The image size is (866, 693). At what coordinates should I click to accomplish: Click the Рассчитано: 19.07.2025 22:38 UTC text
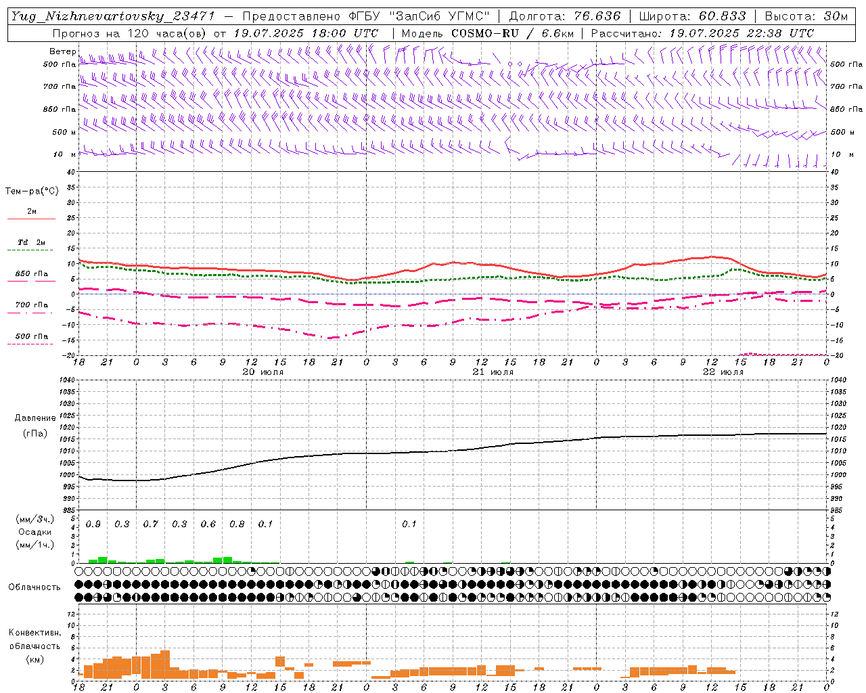pyautogui.click(x=702, y=33)
